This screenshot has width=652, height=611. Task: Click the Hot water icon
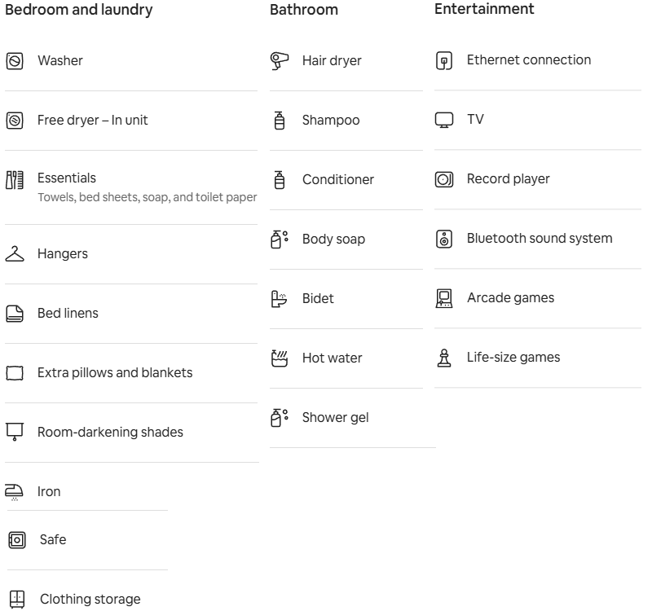point(279,358)
